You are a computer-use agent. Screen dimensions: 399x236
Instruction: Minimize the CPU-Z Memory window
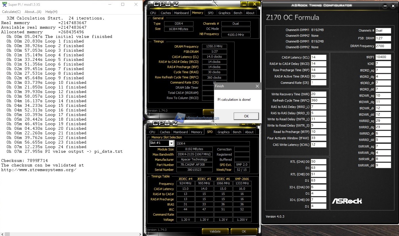pos(243,4)
